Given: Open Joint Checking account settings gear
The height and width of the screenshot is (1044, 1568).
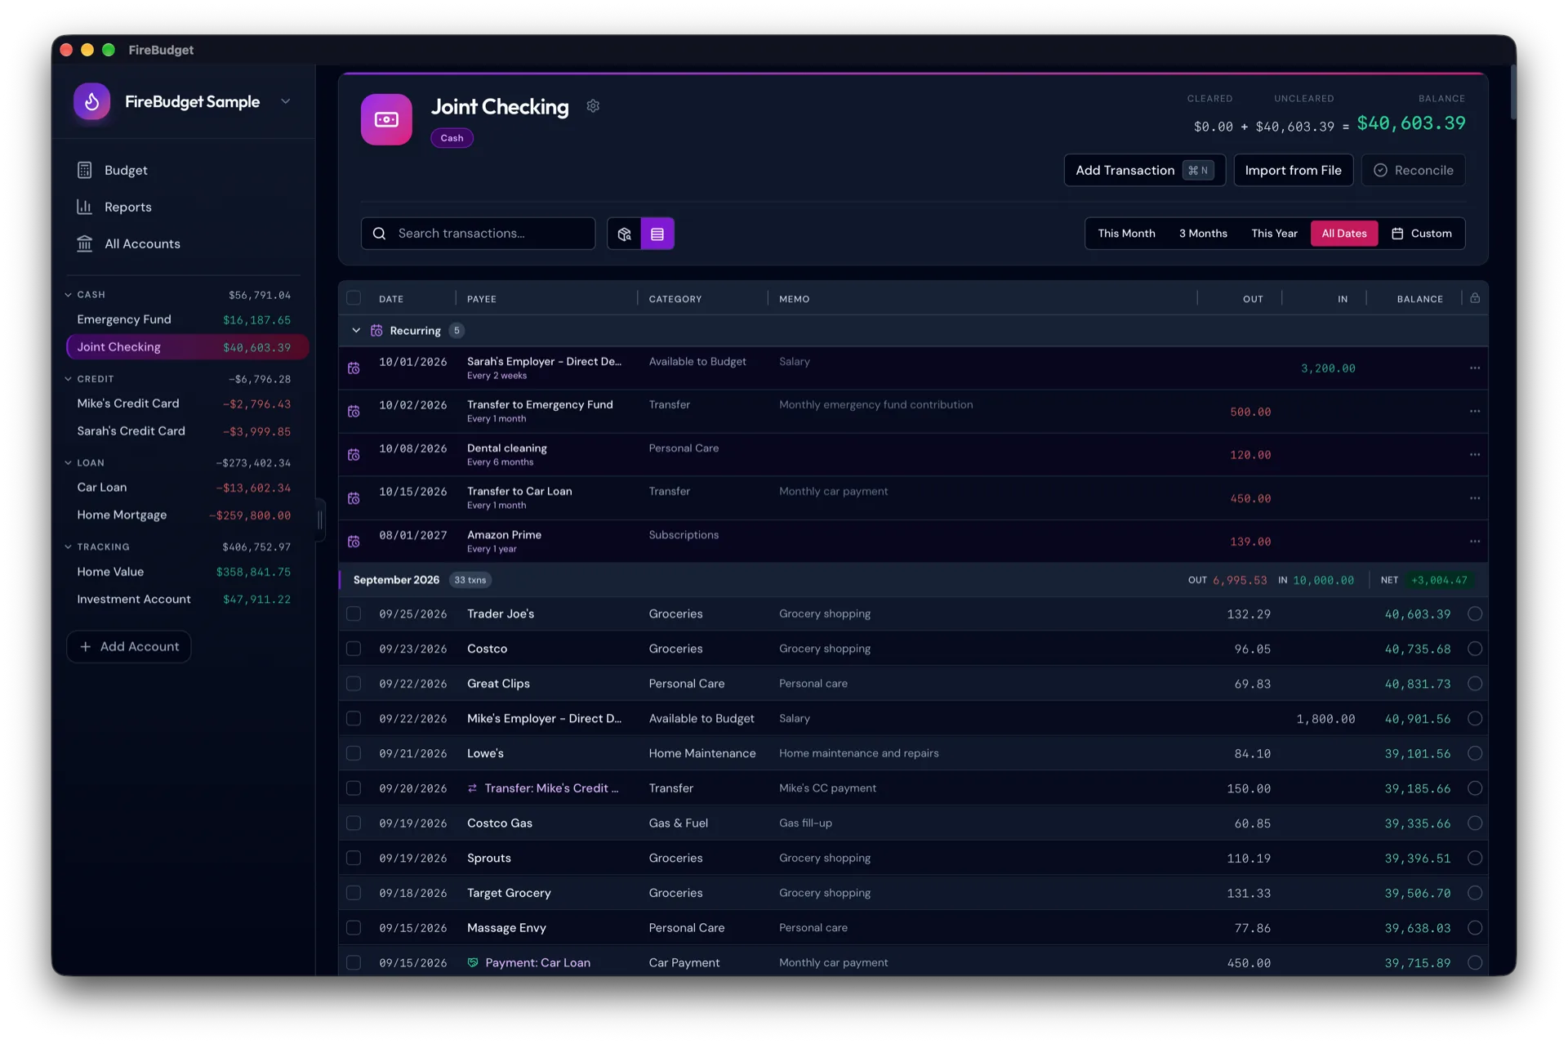Looking at the screenshot, I should tap(593, 106).
